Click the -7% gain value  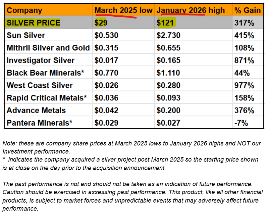tap(242, 123)
